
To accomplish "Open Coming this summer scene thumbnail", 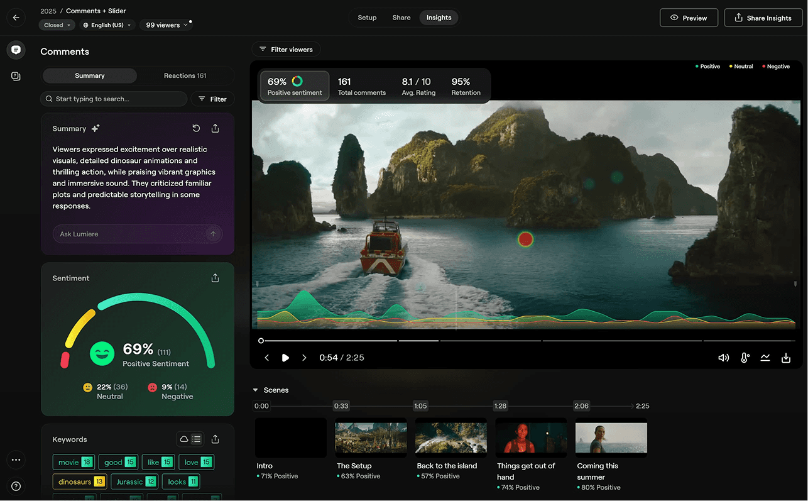I will [611, 438].
